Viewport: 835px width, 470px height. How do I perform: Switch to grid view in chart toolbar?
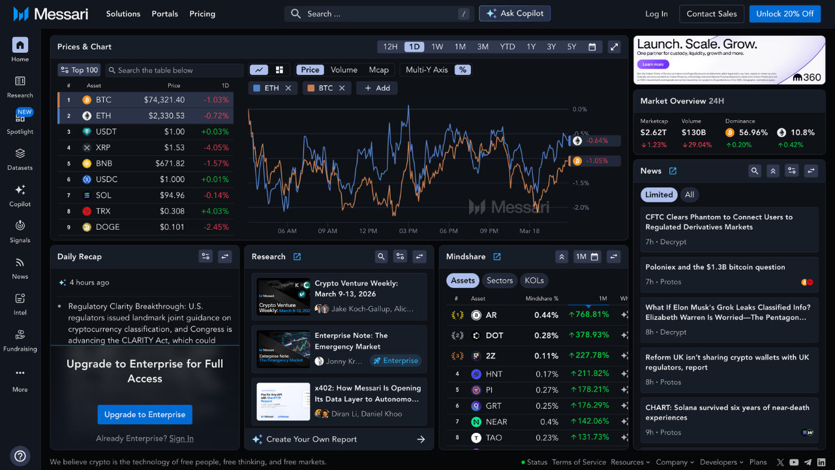pyautogui.click(x=279, y=70)
